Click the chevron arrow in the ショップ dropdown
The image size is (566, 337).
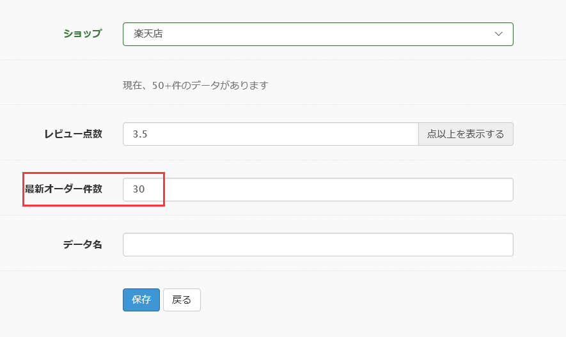click(x=498, y=34)
